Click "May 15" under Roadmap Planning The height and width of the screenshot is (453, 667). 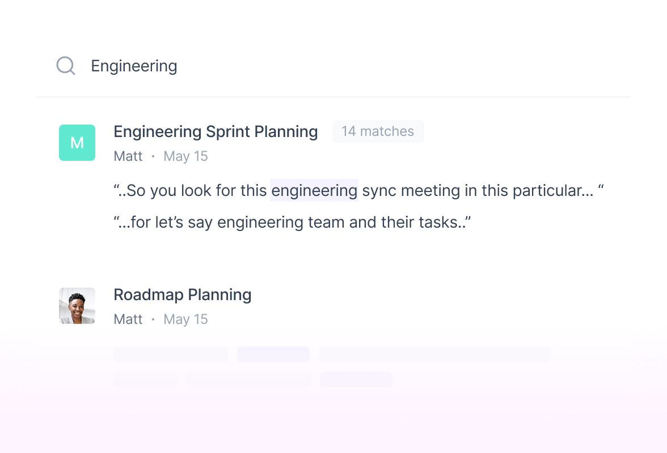[x=185, y=319]
